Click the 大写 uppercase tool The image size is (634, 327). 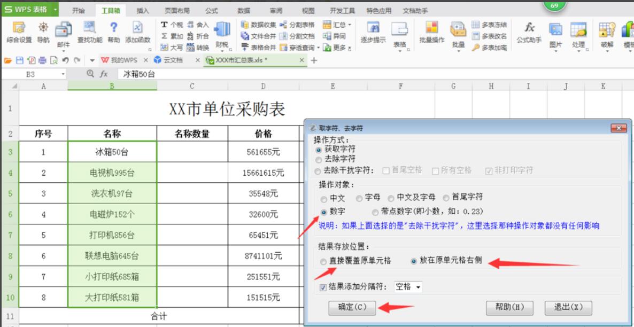point(172,48)
